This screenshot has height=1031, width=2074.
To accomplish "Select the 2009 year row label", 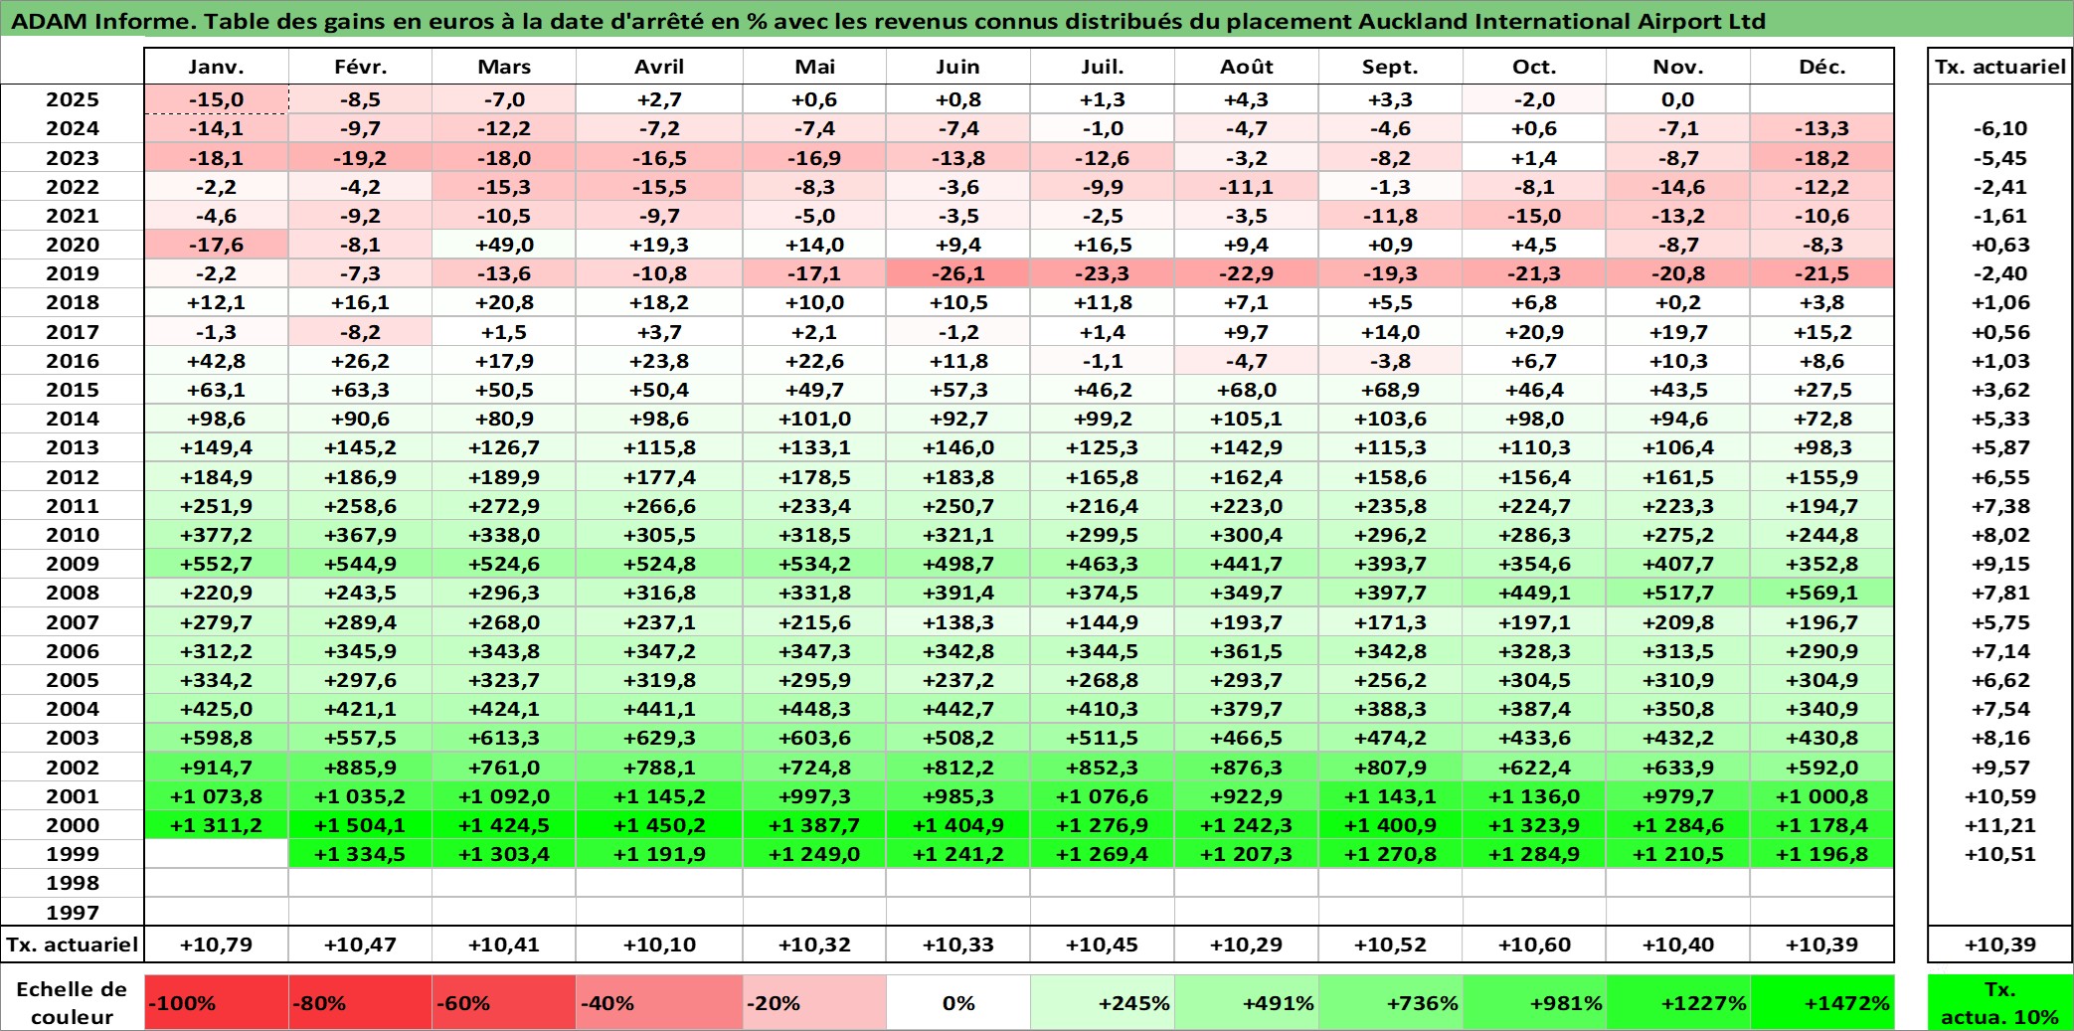I will (x=73, y=564).
